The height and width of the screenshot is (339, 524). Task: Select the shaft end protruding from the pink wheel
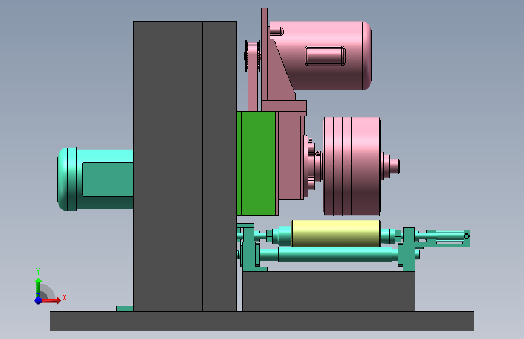[394, 166]
